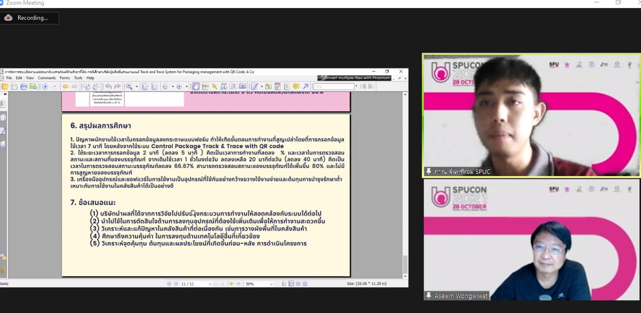Click the Open folder icon in Foxit toolbar
Screen dimensions: 641x313
[5, 86]
